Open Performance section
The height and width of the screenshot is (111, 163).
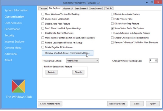coord(12,29)
